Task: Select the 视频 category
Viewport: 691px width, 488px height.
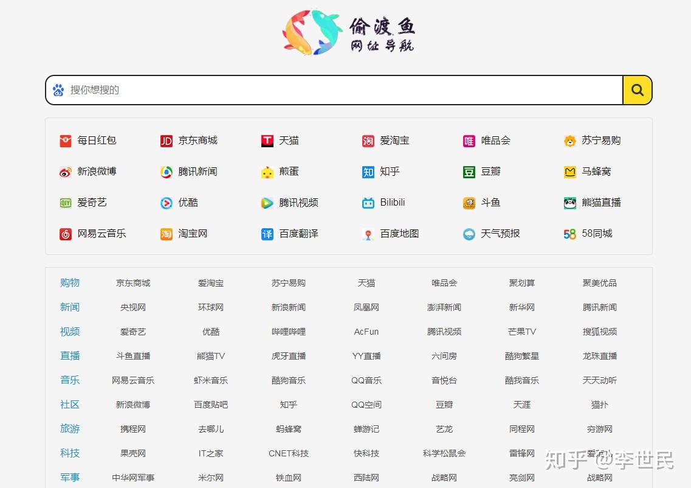Action: click(x=70, y=332)
